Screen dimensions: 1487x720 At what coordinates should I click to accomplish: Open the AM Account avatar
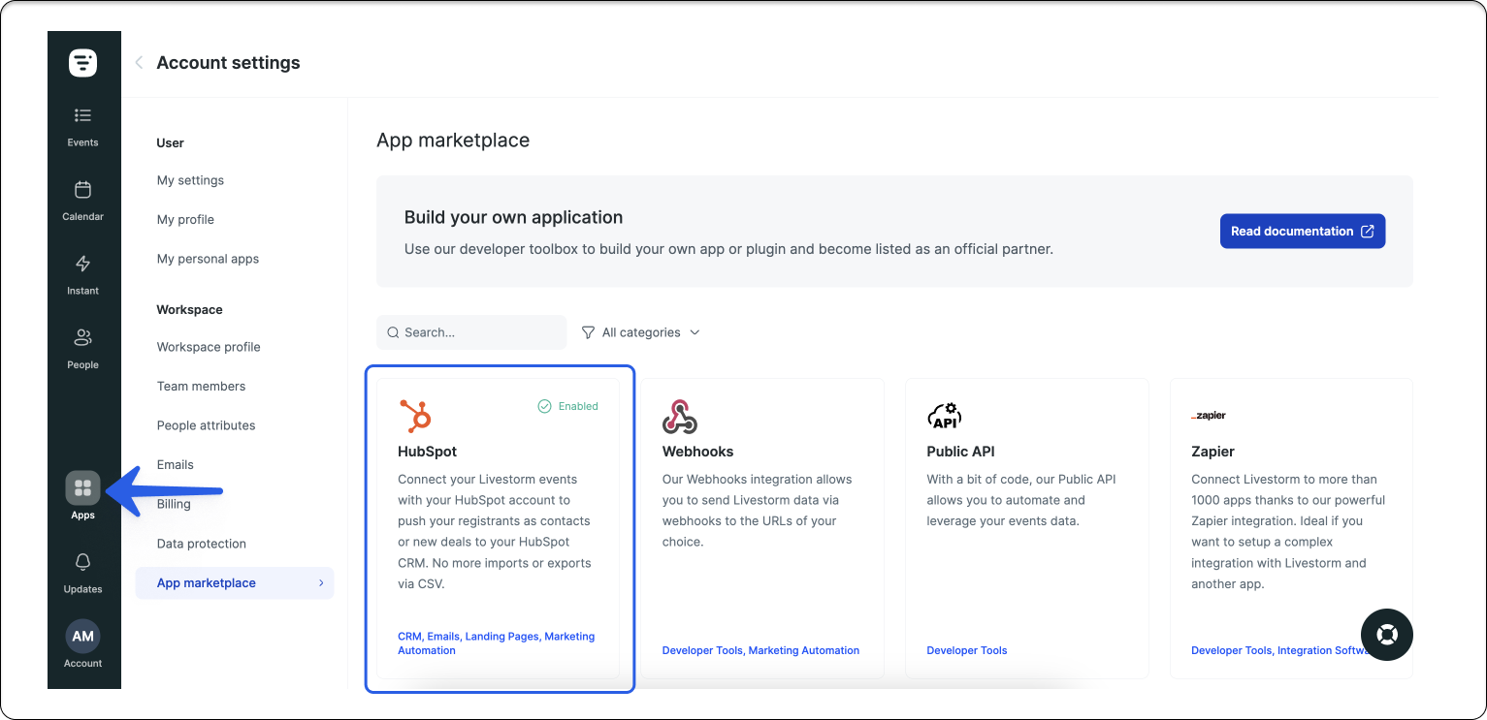tap(83, 637)
